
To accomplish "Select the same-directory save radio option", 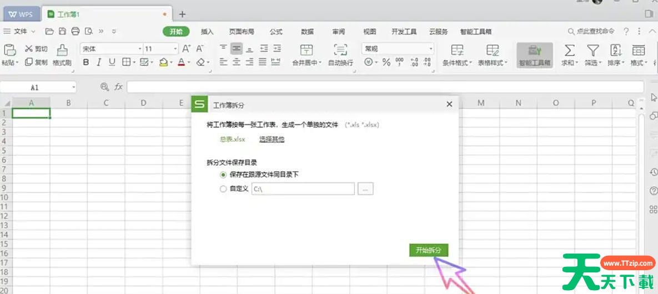I will [223, 174].
